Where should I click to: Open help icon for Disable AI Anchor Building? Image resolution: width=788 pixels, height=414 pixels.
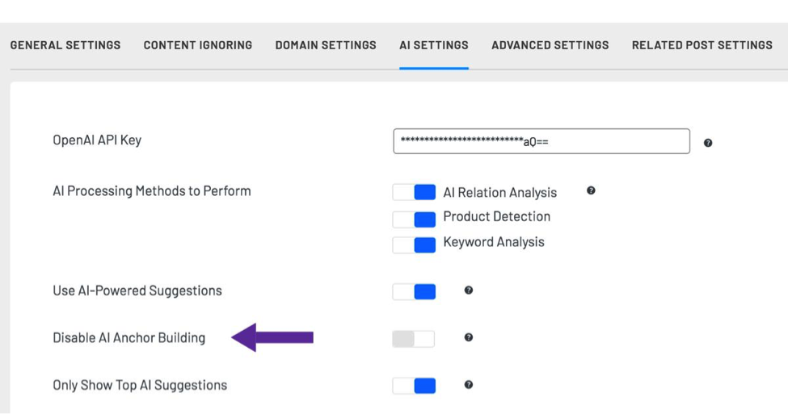[469, 337]
